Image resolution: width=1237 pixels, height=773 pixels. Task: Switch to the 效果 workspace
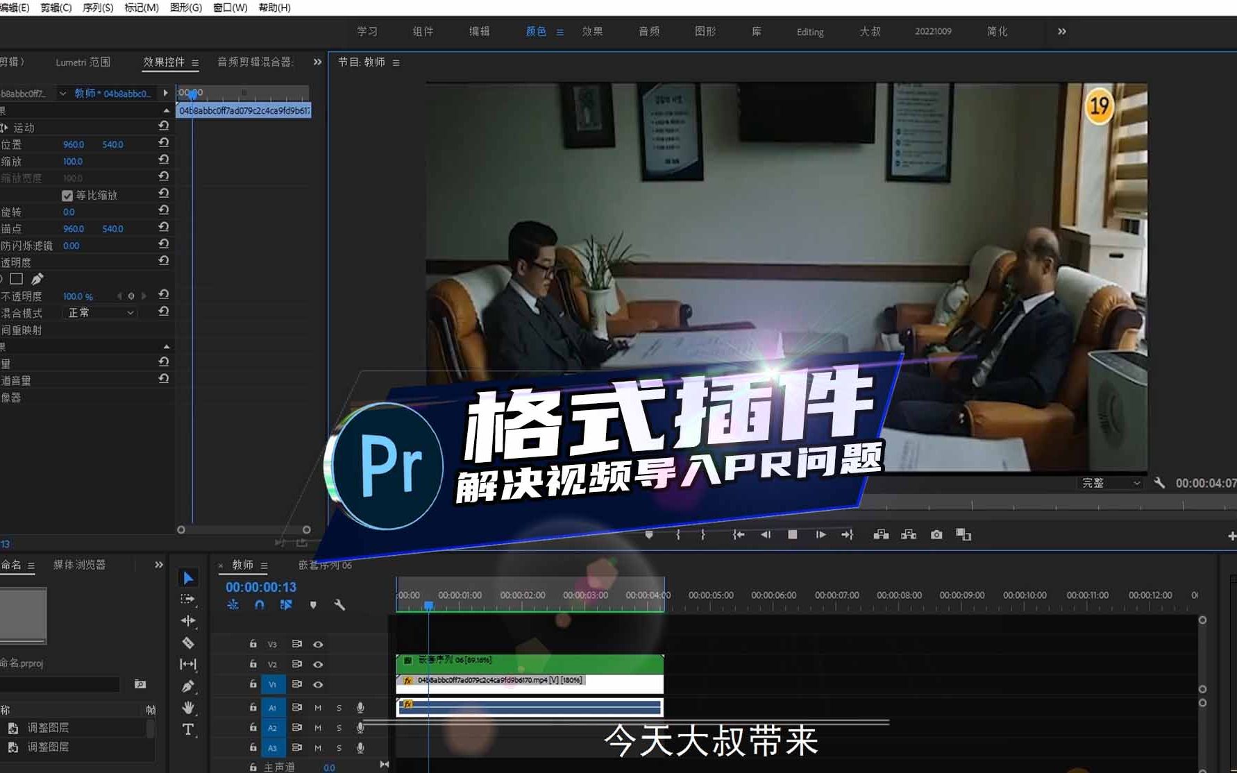pos(592,31)
